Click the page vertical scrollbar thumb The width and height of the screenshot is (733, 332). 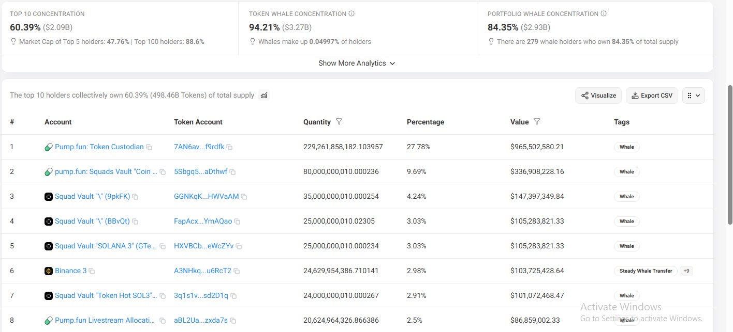click(730, 155)
